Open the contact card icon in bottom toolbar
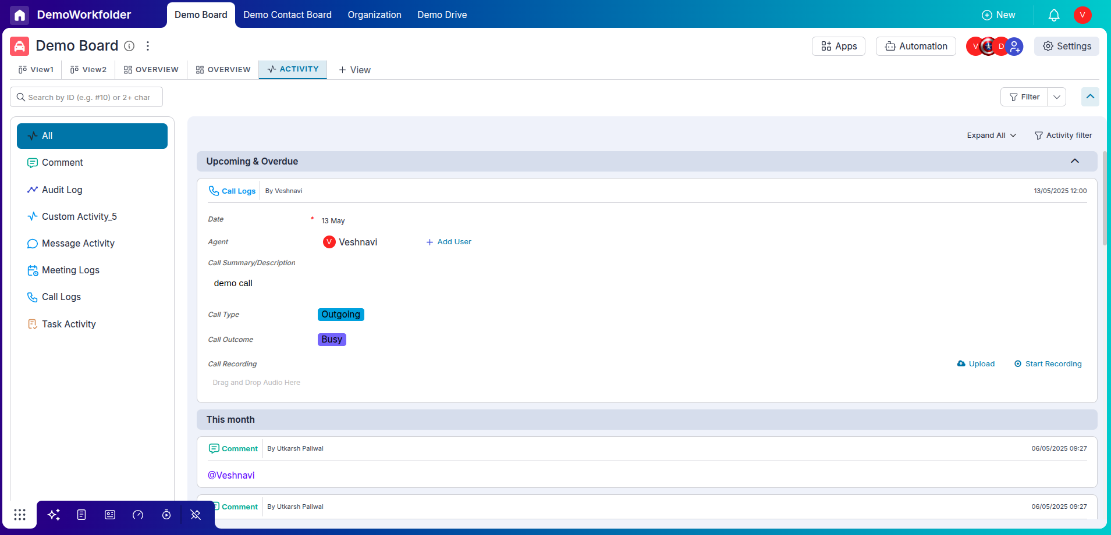This screenshot has width=1111, height=535. pos(110,515)
